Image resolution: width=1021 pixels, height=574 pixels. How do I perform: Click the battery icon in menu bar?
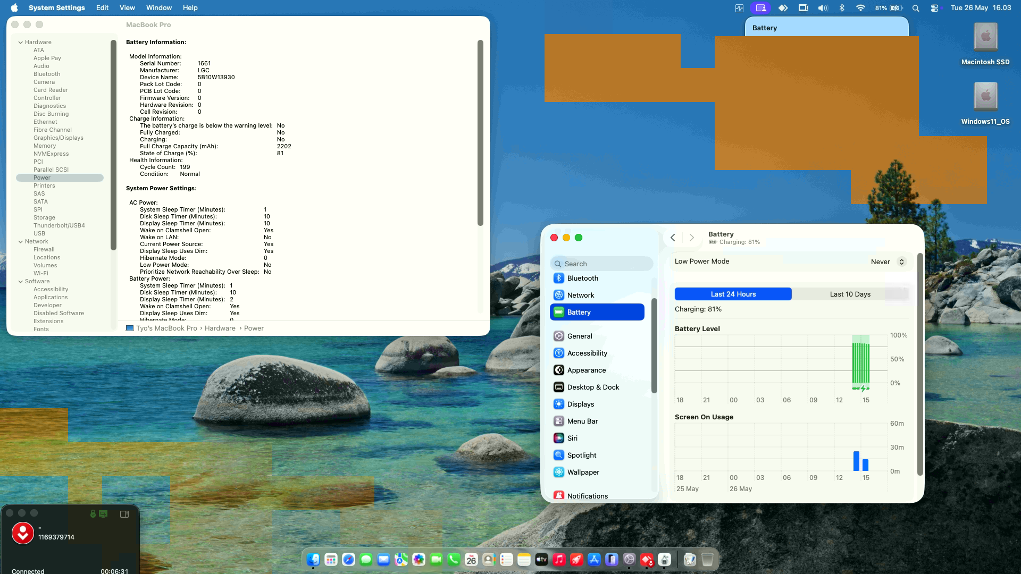click(896, 8)
